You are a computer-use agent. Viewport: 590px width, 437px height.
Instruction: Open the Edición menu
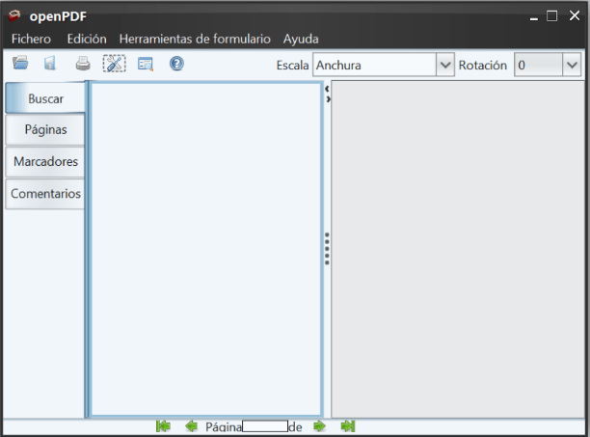point(87,40)
